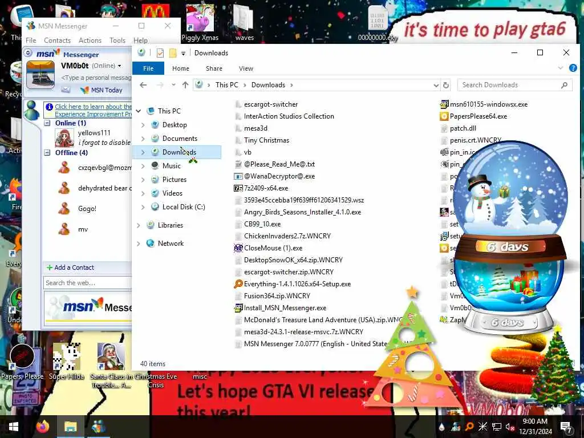This screenshot has width=584, height=438.
Task: Select Libraries in navigation pane
Action: point(171,225)
